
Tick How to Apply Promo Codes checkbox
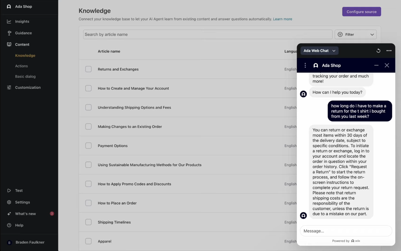tap(88, 184)
